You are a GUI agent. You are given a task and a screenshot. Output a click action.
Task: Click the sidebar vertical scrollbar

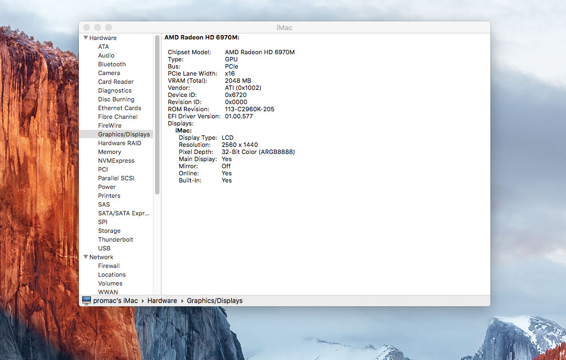point(157,115)
